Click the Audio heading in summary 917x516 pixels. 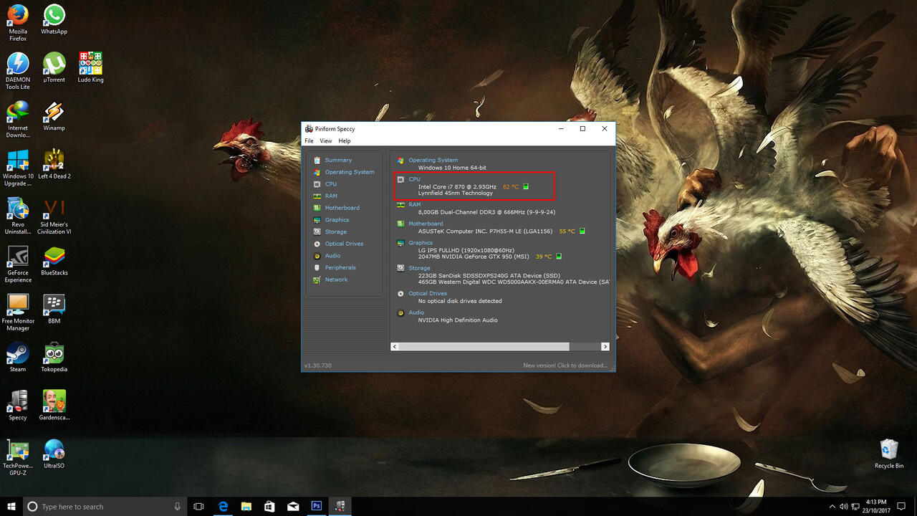416,312
